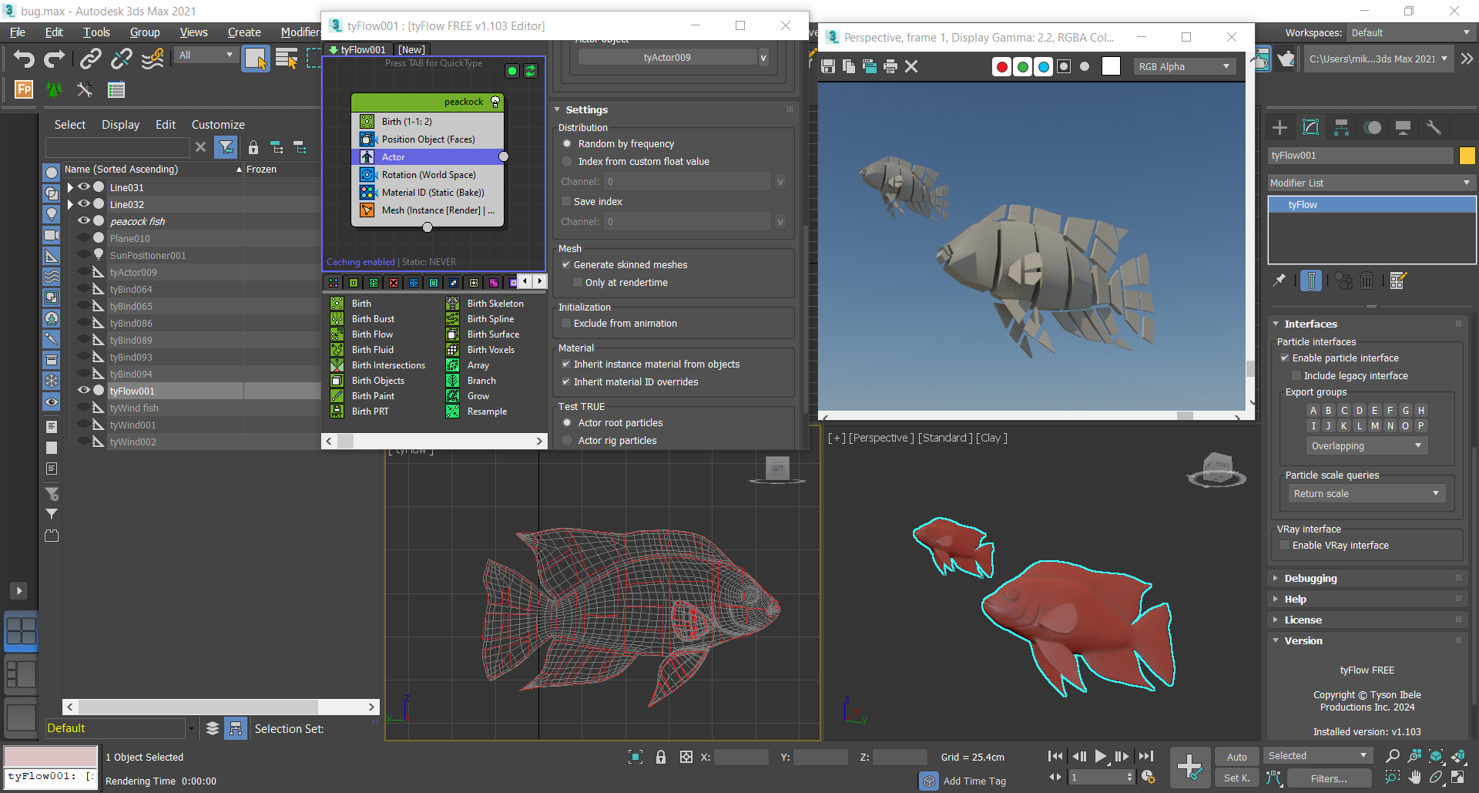
Task: Select the Link tool icon
Action: [91, 59]
